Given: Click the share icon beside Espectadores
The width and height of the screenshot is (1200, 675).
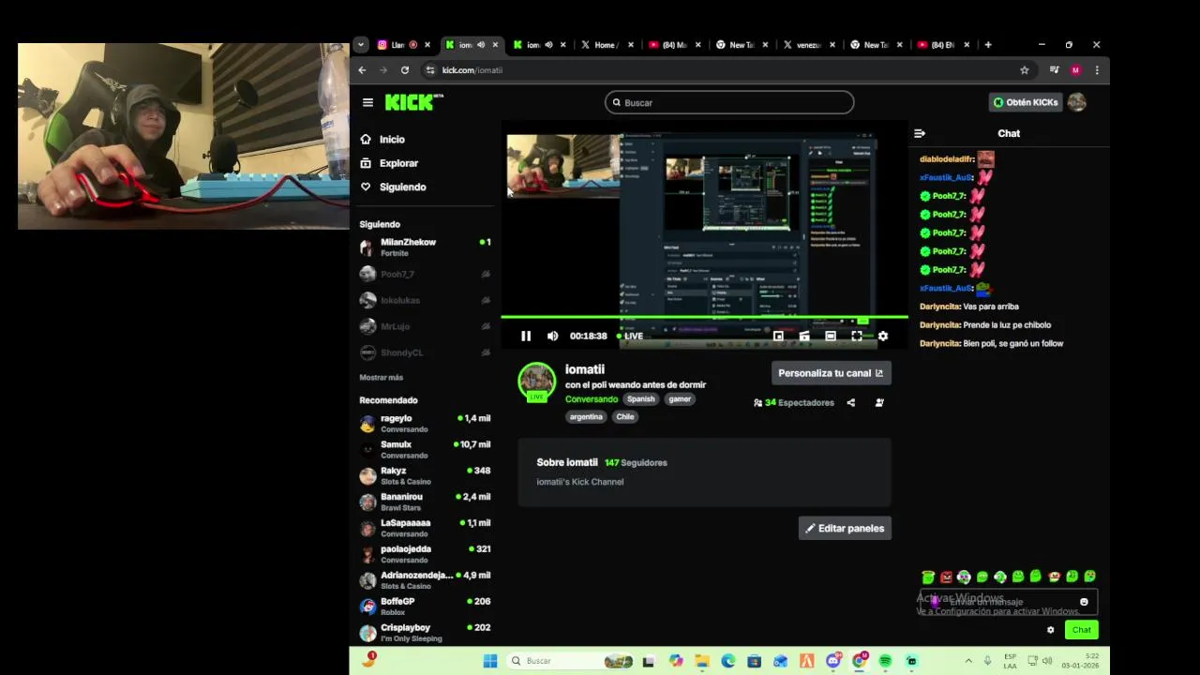Looking at the screenshot, I should (850, 402).
